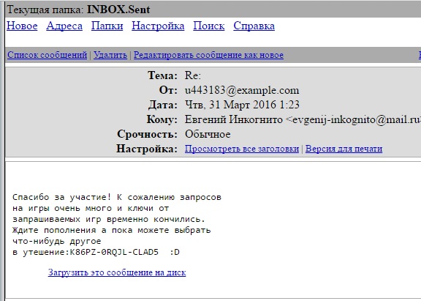Open the Адреса address book link
Image resolution: width=421 pixels, height=301 pixels.
tap(64, 26)
